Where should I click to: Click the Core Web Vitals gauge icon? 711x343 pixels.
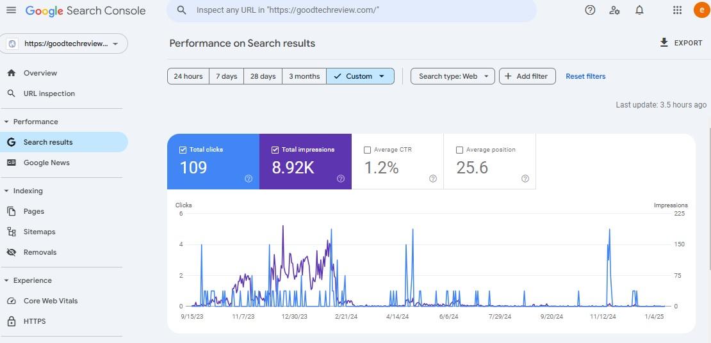12,301
